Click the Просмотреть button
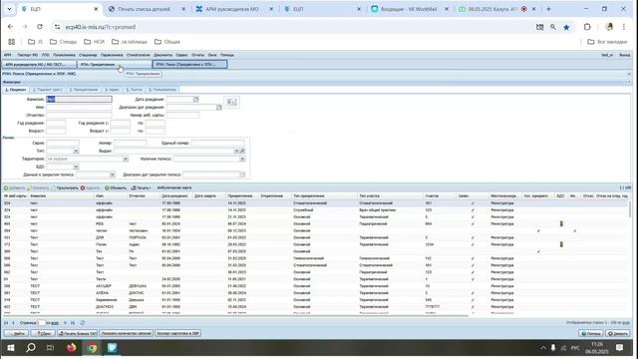Screen dimensions: 638x359 (65, 188)
